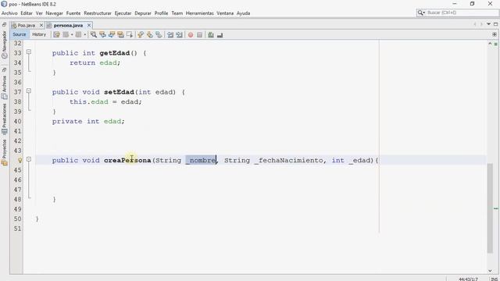
Task: Open the Fuente menu
Action: coord(73,13)
